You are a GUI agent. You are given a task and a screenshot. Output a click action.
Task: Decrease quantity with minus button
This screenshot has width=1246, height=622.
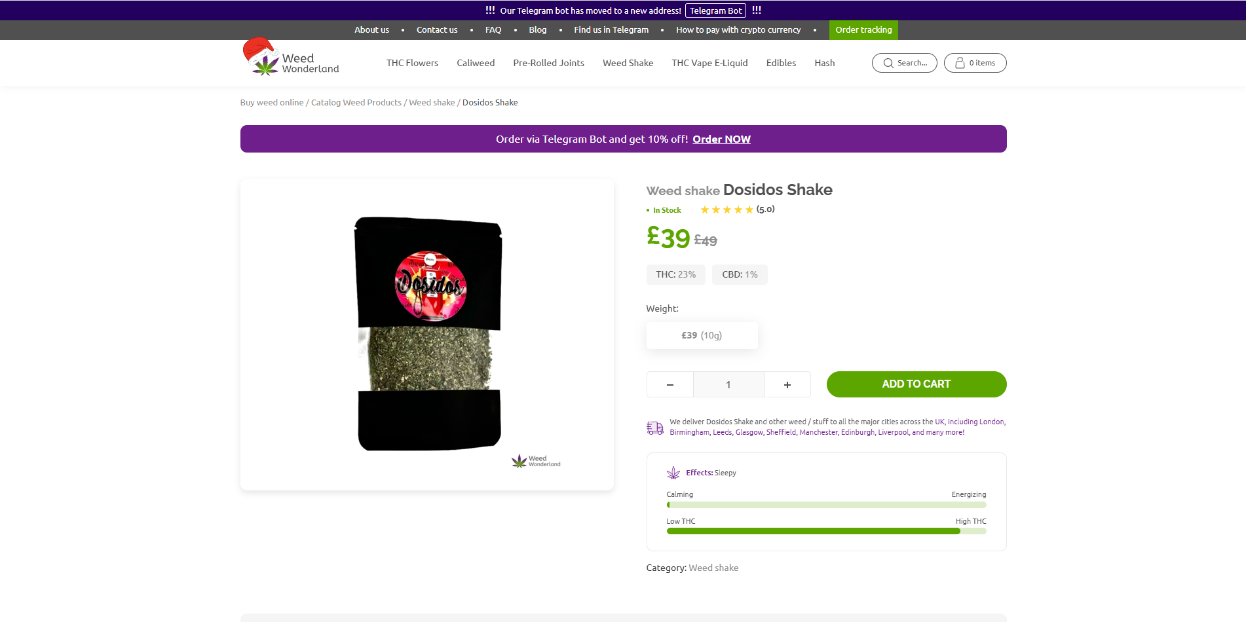(670, 384)
